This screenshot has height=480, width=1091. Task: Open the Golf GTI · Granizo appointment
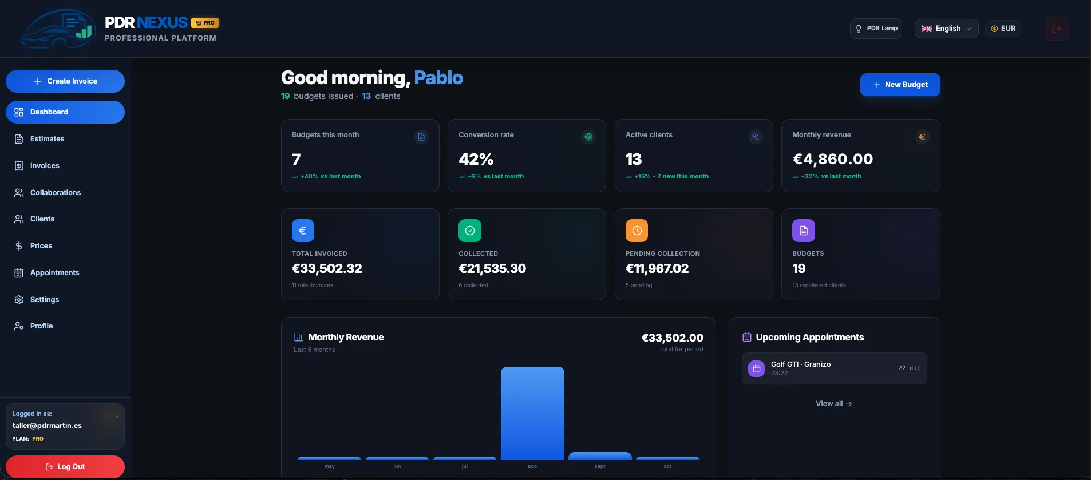834,368
